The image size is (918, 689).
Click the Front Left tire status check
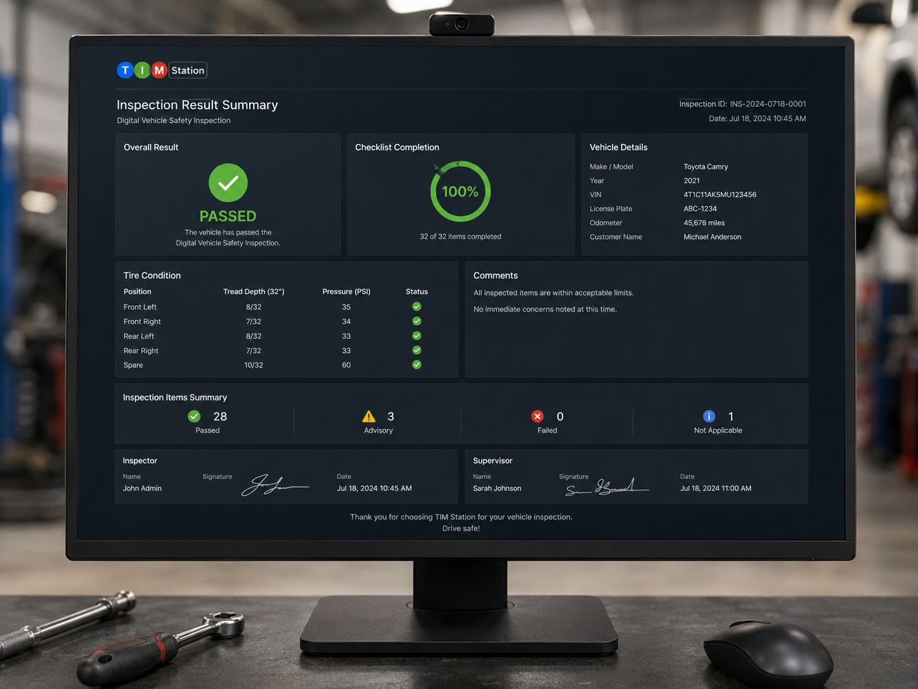point(417,306)
